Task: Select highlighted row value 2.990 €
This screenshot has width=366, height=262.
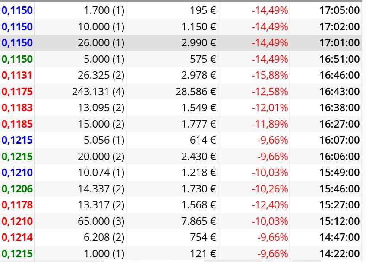Action: pos(199,43)
